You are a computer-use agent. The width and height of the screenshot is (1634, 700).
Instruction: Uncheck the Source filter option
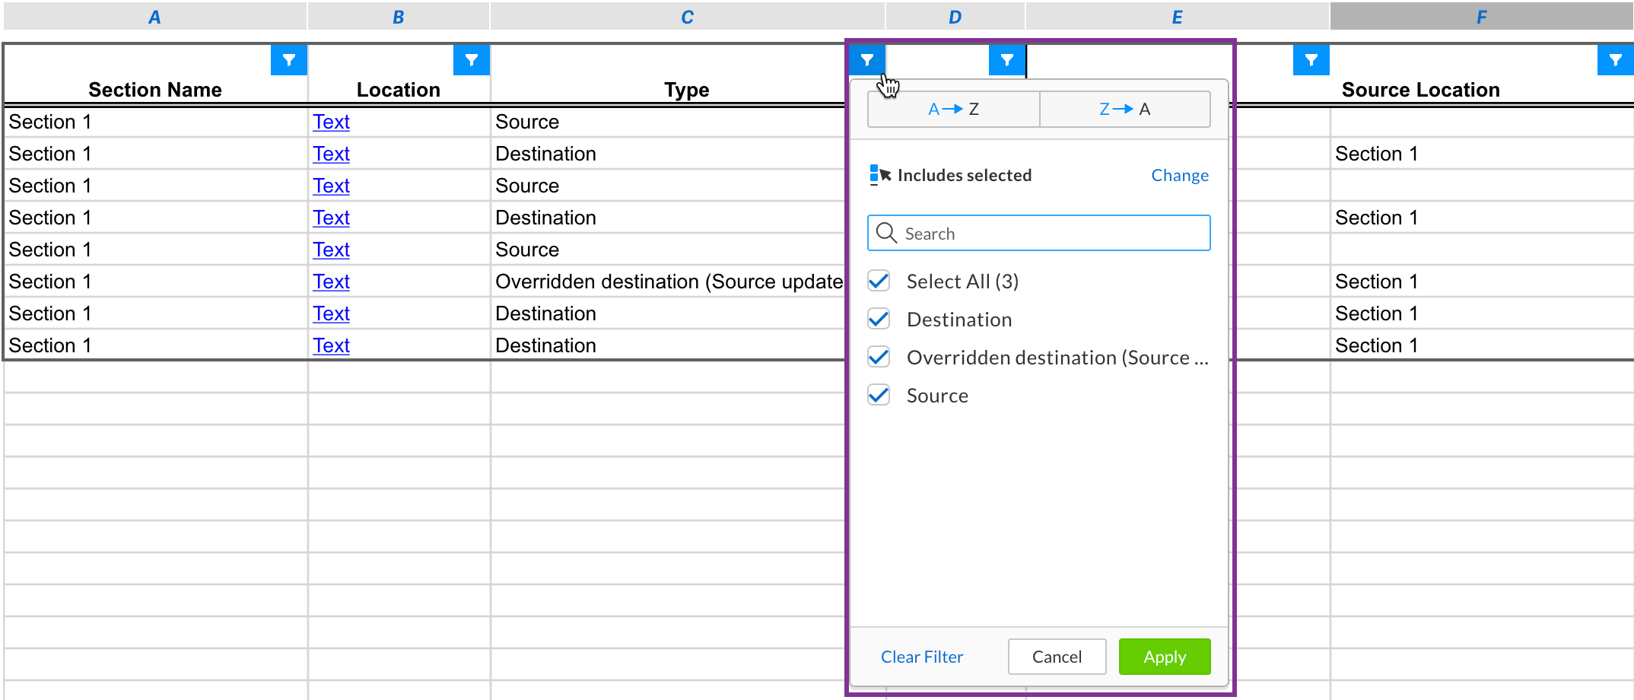point(878,395)
